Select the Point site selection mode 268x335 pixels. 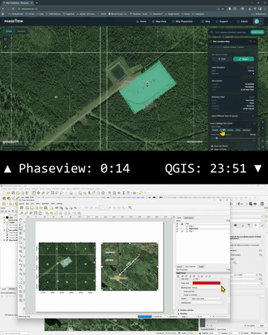point(222,59)
